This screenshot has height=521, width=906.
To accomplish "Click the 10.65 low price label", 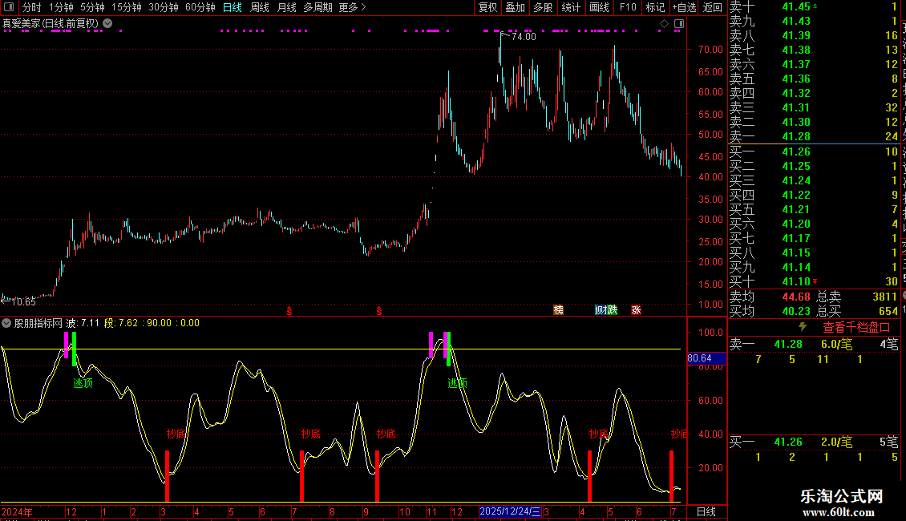I will [x=23, y=301].
